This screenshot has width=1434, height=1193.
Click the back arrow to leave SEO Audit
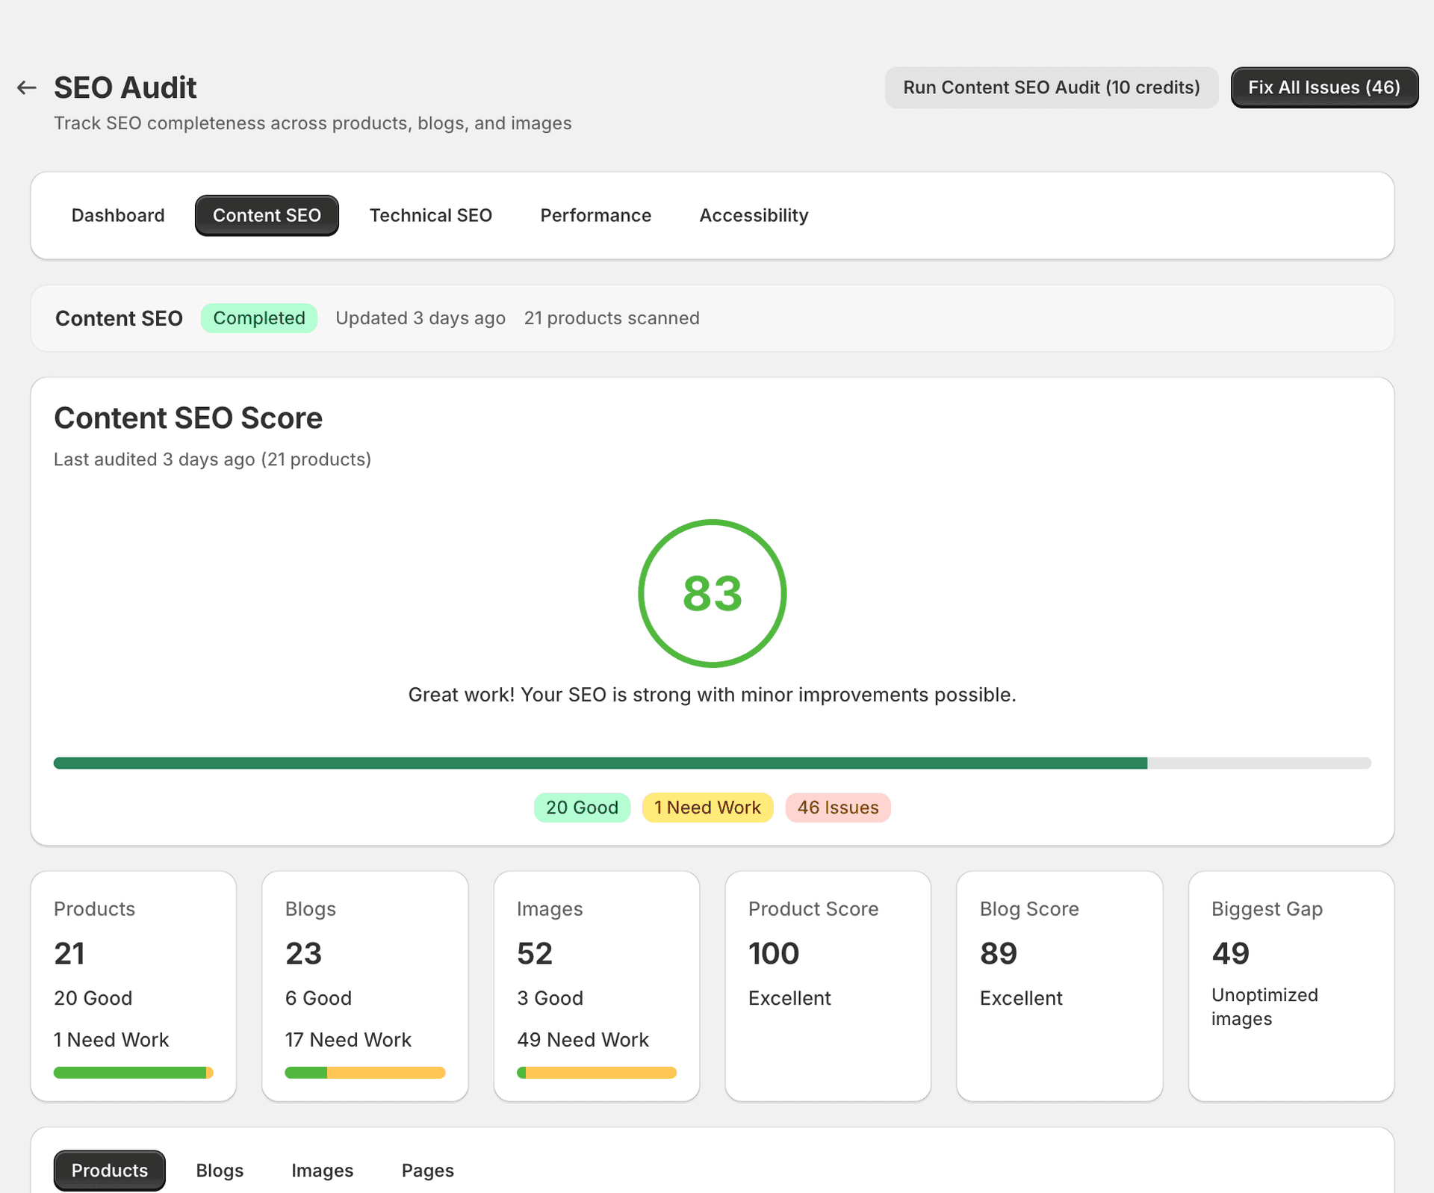pos(27,87)
